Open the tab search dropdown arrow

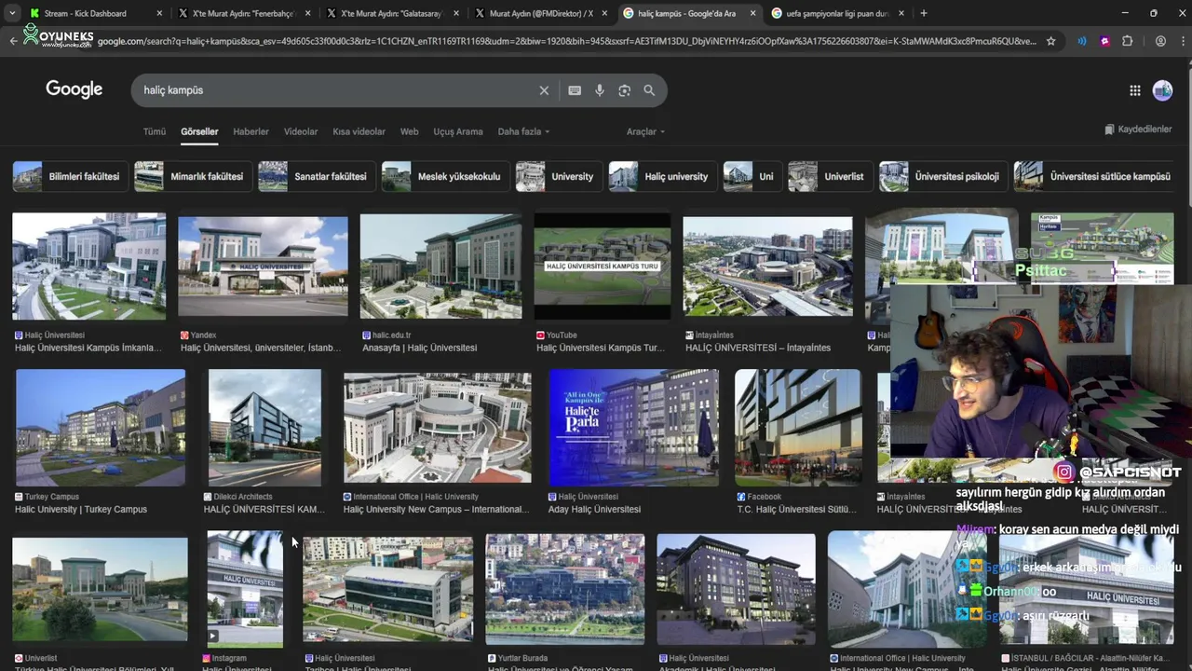[x=11, y=13]
